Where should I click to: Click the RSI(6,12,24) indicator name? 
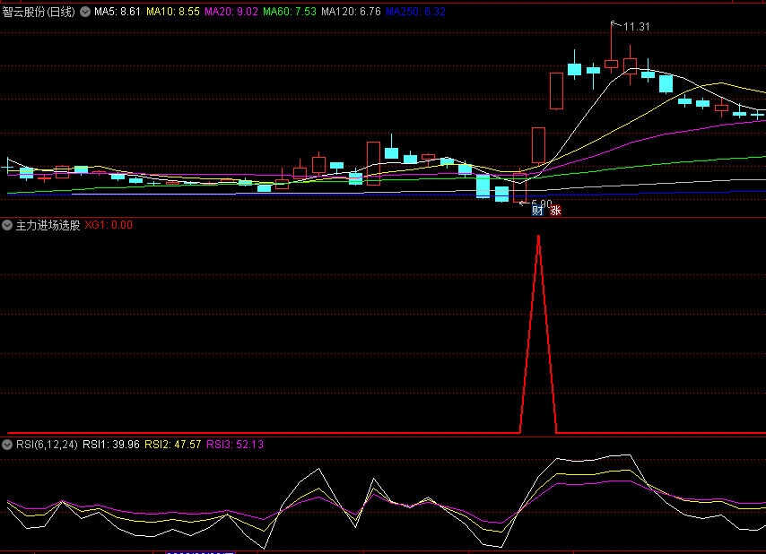tap(47, 445)
